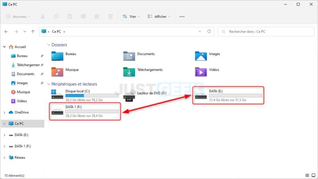Click the Delete trash icon
Screen dimensions: 318x179
point(111,16)
